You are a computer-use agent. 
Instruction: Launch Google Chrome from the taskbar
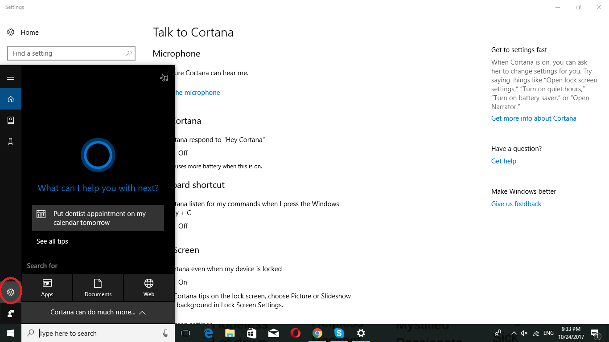317,333
